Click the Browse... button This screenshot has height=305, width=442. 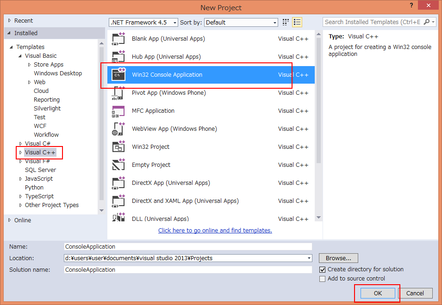tap(338, 258)
